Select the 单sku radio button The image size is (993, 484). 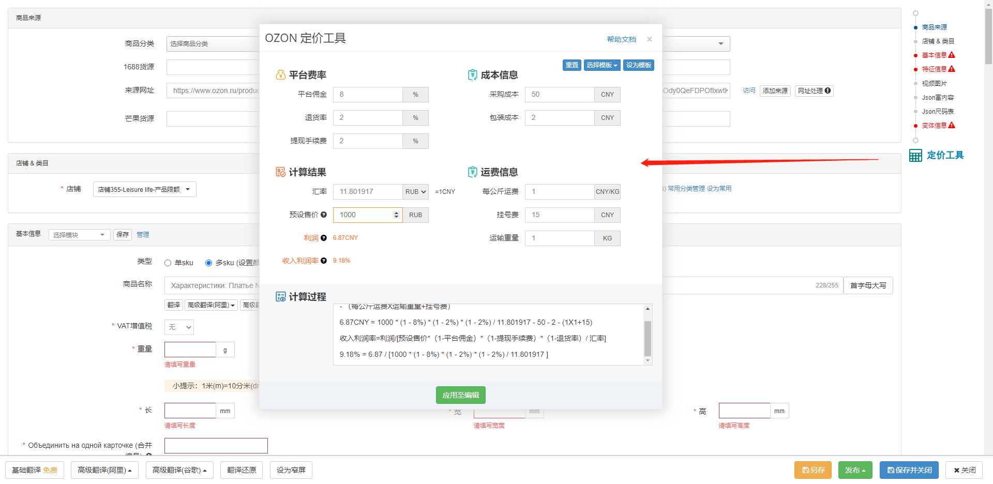point(168,263)
